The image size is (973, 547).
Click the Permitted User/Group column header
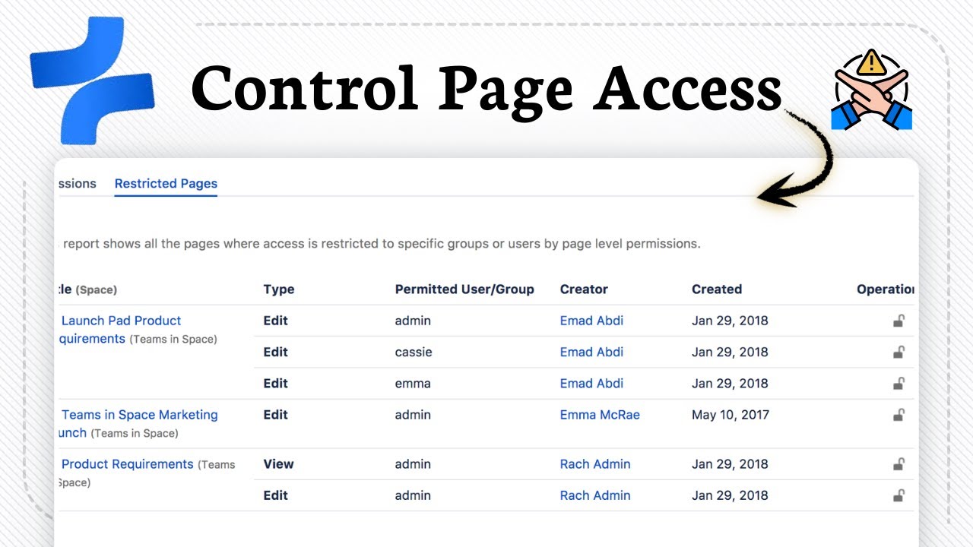coord(464,289)
